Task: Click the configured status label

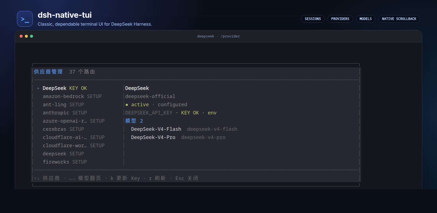Action: point(172,105)
